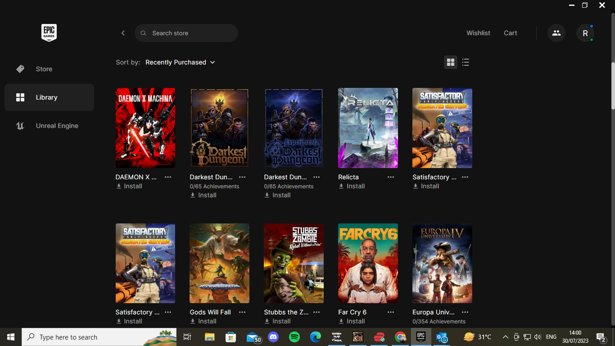The image size is (615, 346).
Task: Open three-dot menu for DAEMON X MACHINA
Action: (168, 177)
